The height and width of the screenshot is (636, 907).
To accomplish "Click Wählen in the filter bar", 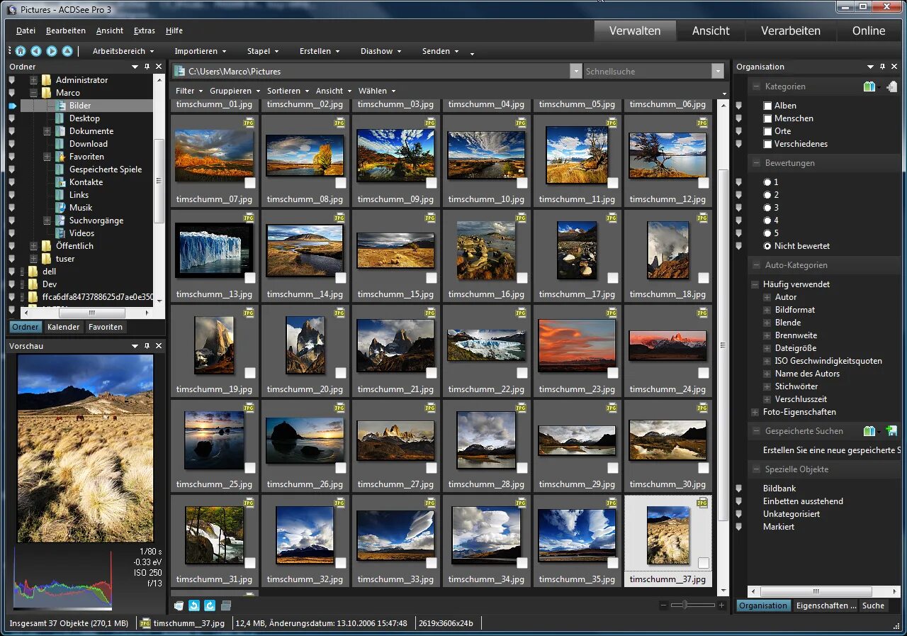I will click(377, 91).
